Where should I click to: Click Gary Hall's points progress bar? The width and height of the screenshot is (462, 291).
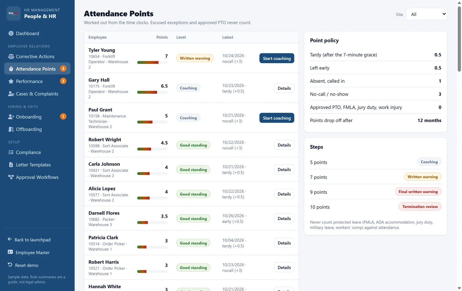tap(152, 92)
